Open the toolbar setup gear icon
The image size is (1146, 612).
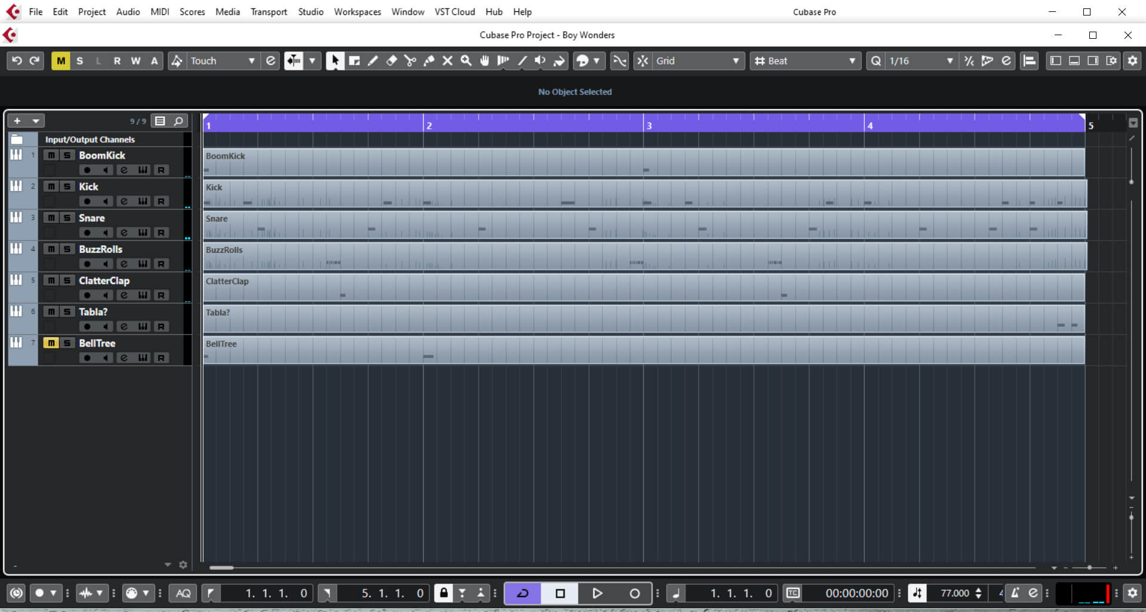tap(1132, 61)
